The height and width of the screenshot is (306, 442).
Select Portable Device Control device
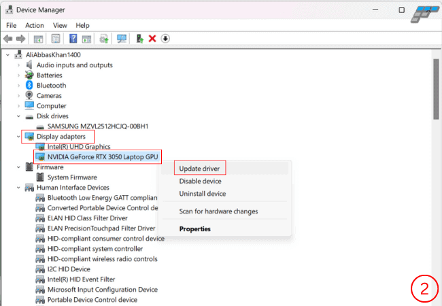point(92,300)
